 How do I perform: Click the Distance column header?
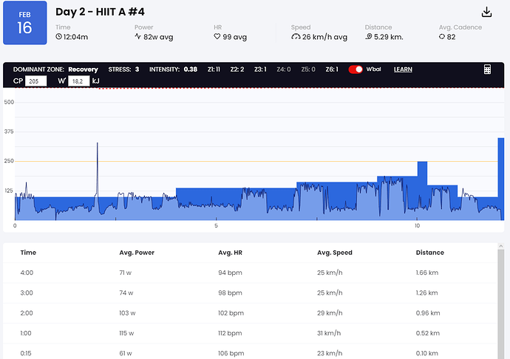[x=429, y=253]
